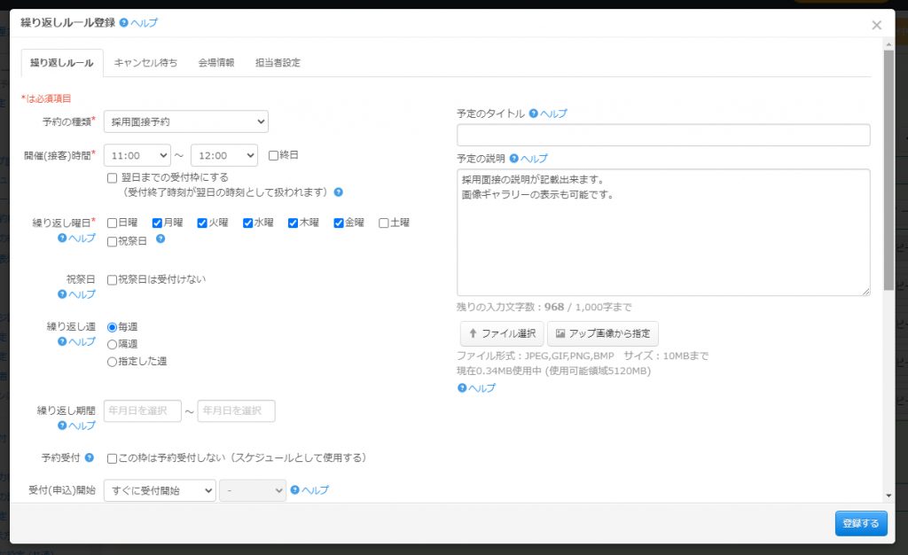
Task: Enable the 終日 all-day checkbox
Action: [x=274, y=155]
